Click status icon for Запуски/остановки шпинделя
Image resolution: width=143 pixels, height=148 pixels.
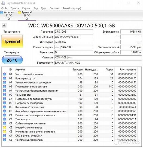pos(4,82)
